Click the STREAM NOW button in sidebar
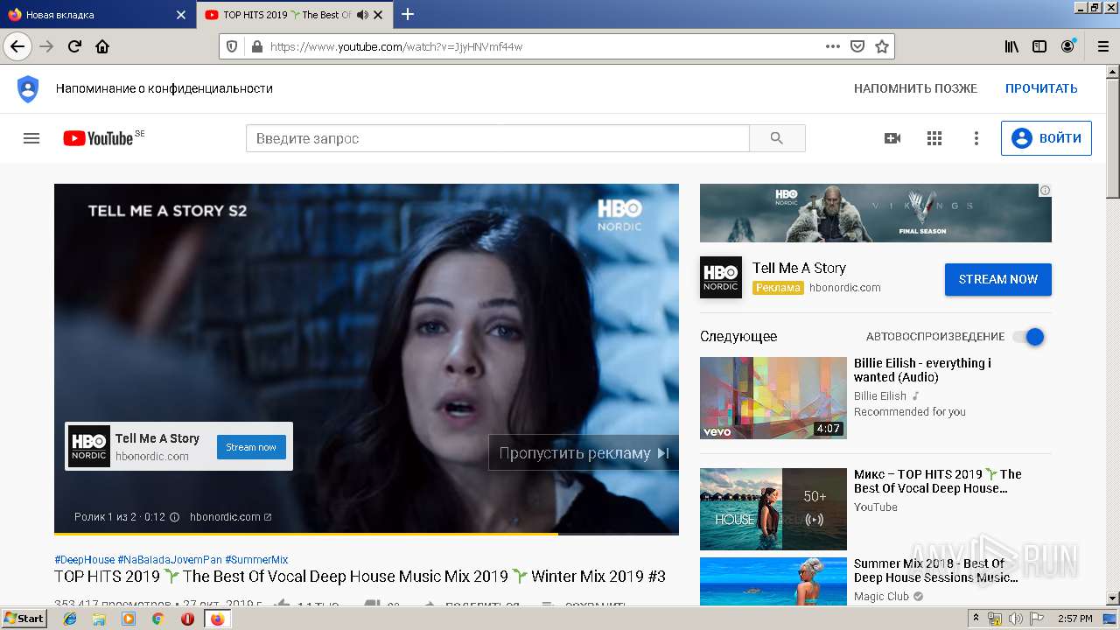The height and width of the screenshot is (630, 1120). point(998,279)
